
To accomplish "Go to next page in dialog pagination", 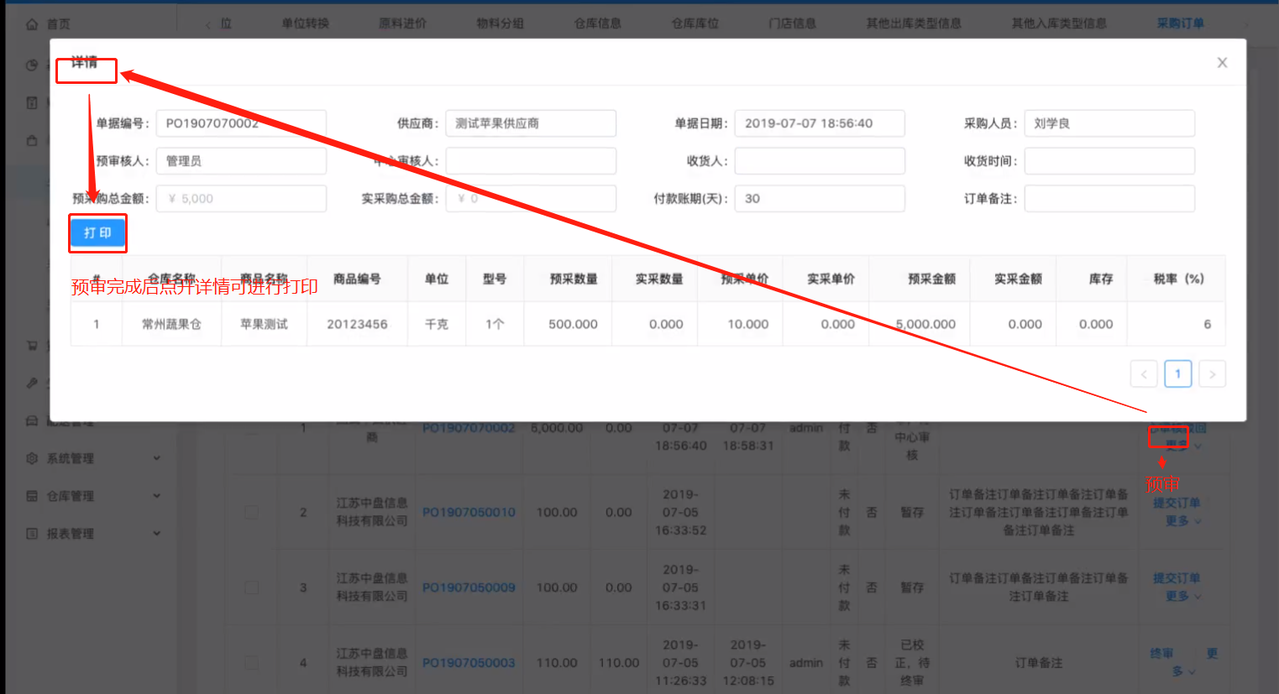I will click(1212, 374).
